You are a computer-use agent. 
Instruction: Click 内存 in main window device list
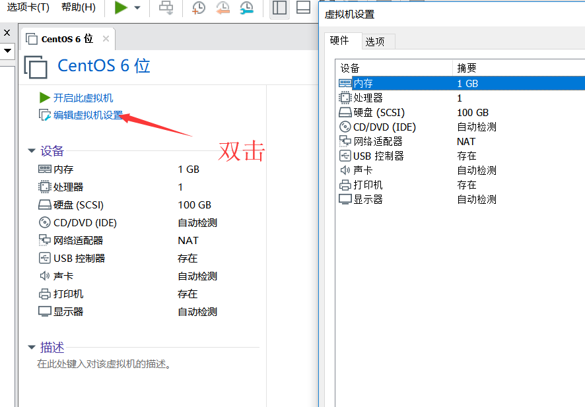[x=63, y=170]
